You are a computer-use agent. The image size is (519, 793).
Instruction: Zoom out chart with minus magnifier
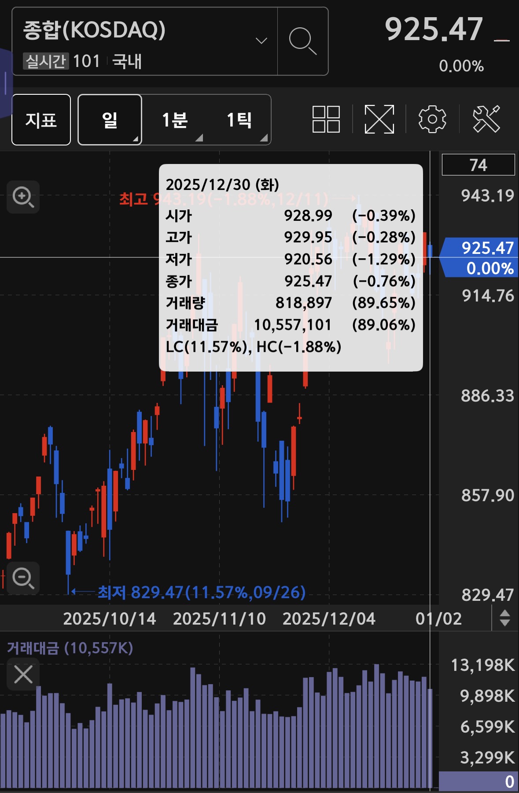(23, 578)
